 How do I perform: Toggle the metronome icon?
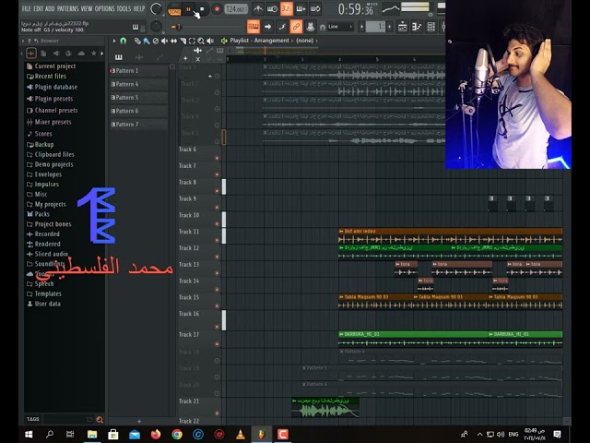click(x=258, y=8)
